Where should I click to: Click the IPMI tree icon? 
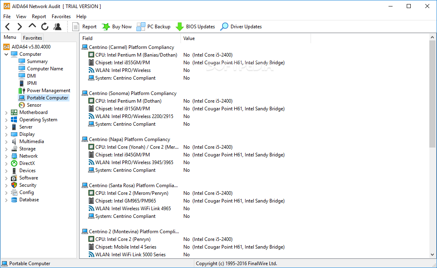[x=21, y=83]
